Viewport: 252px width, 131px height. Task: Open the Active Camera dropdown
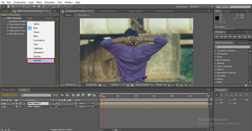[x=144, y=85]
